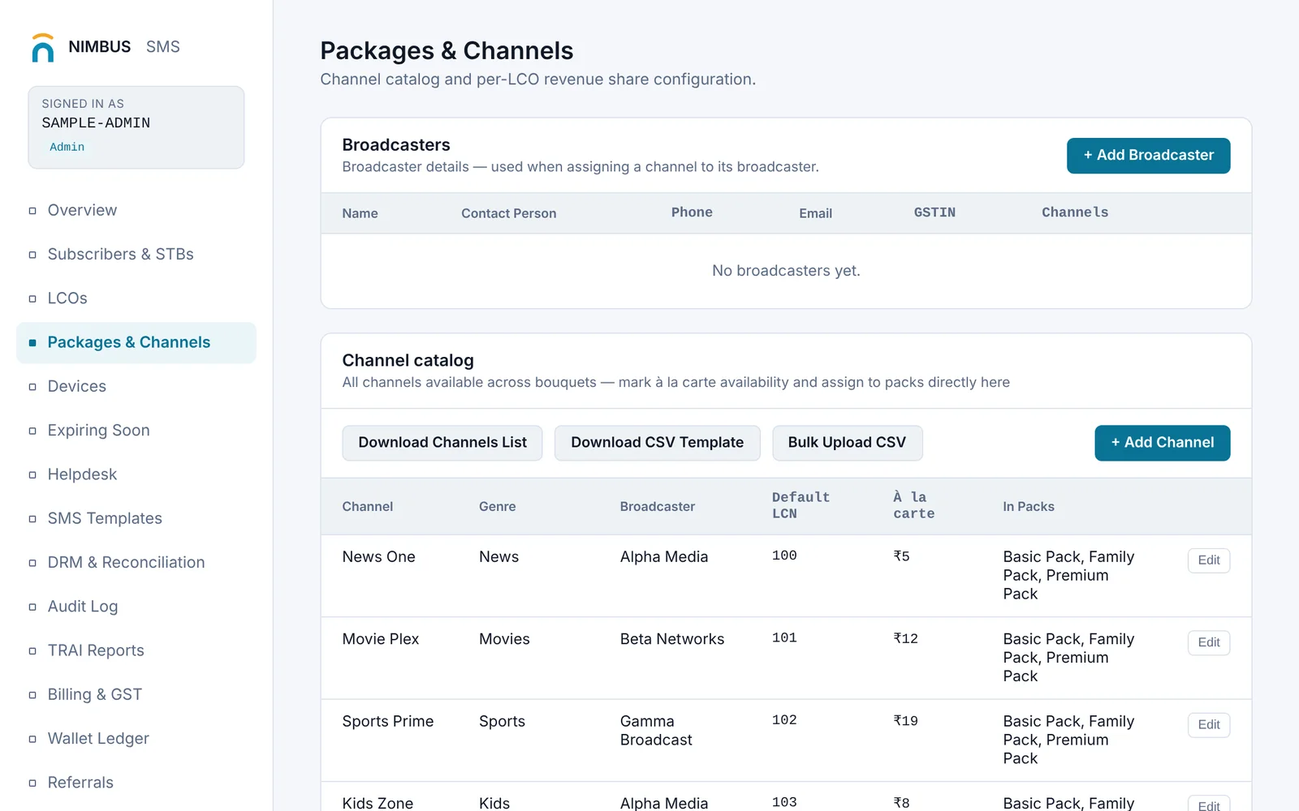Open the LCOs section
The height and width of the screenshot is (811, 1299).
click(x=136, y=298)
